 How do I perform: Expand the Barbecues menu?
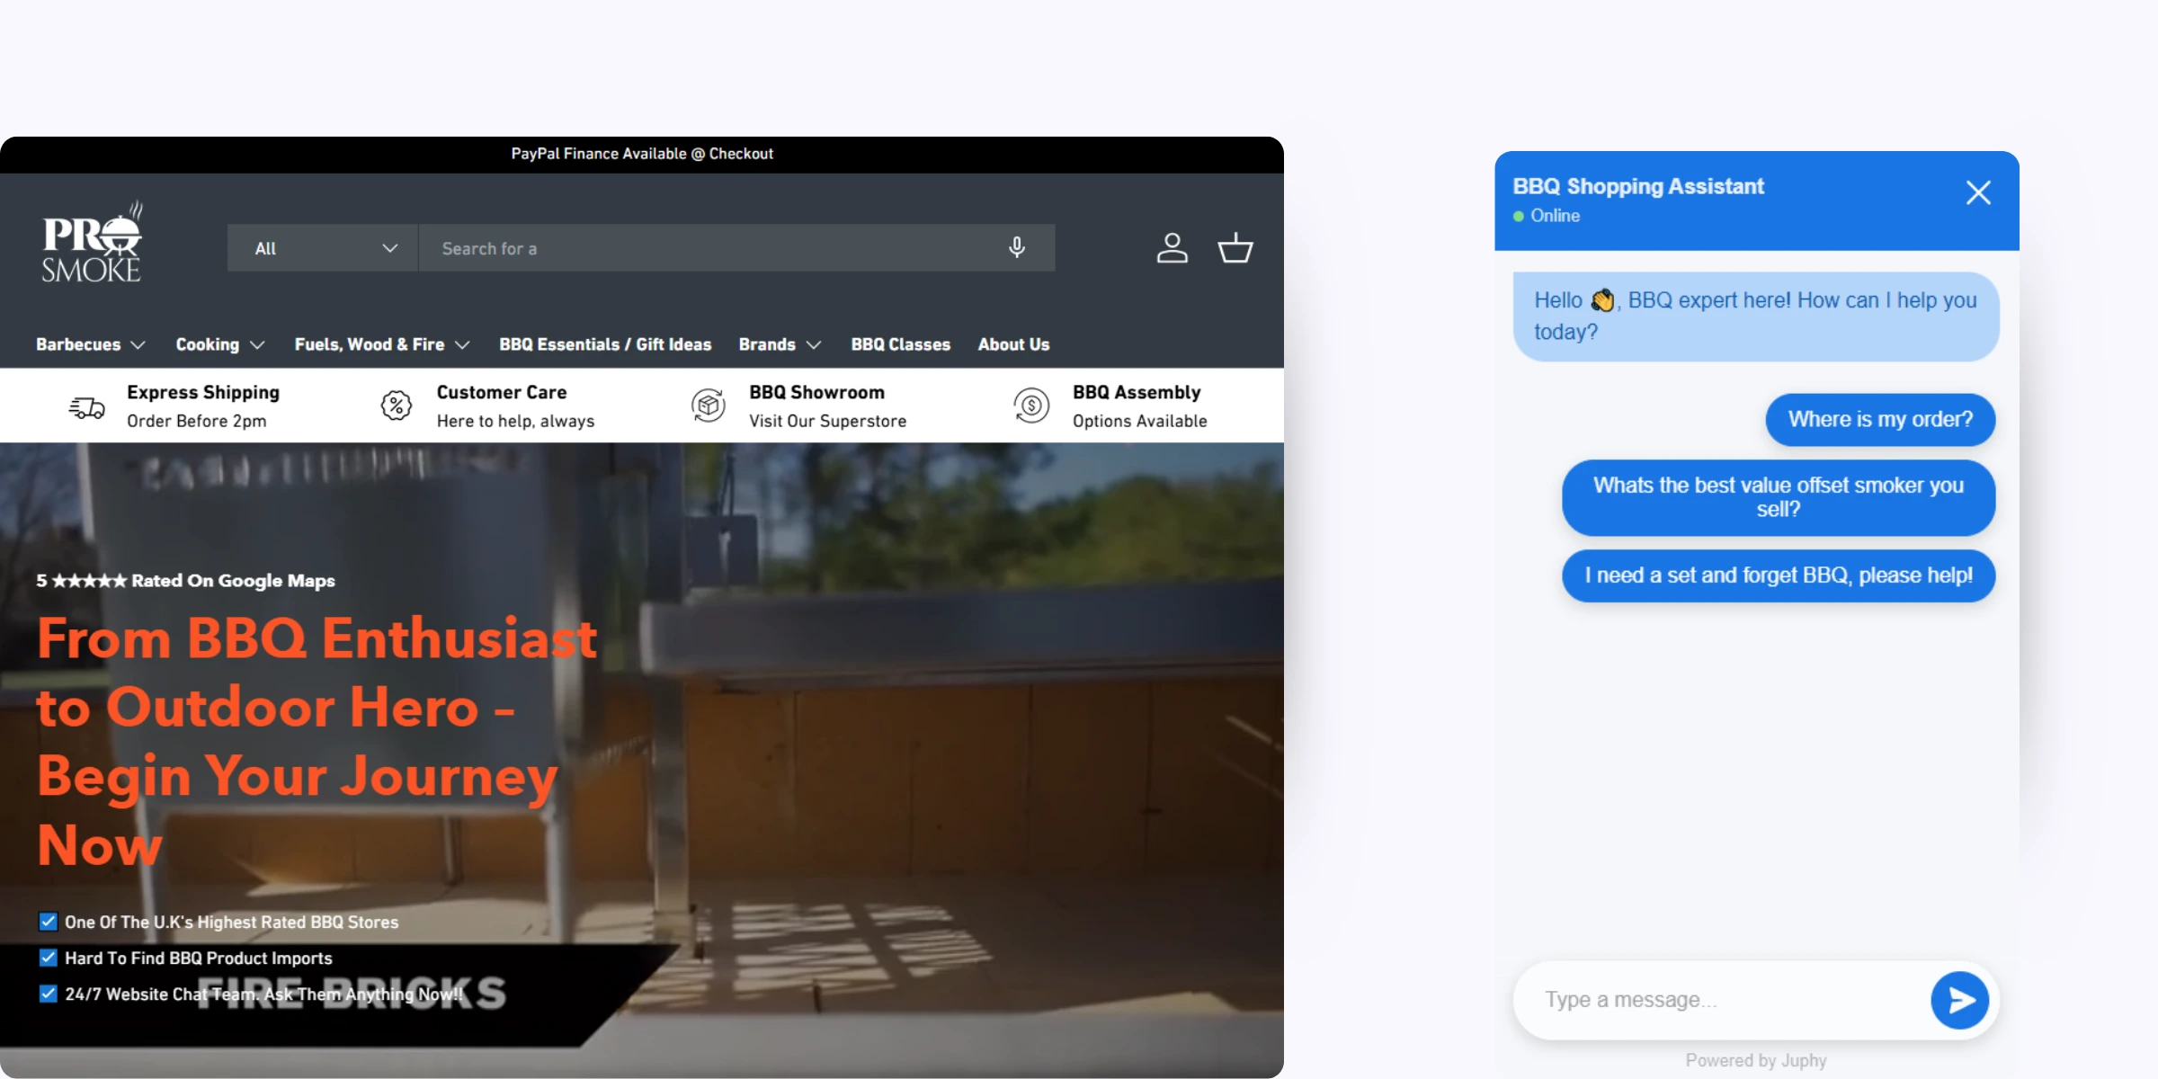(90, 344)
